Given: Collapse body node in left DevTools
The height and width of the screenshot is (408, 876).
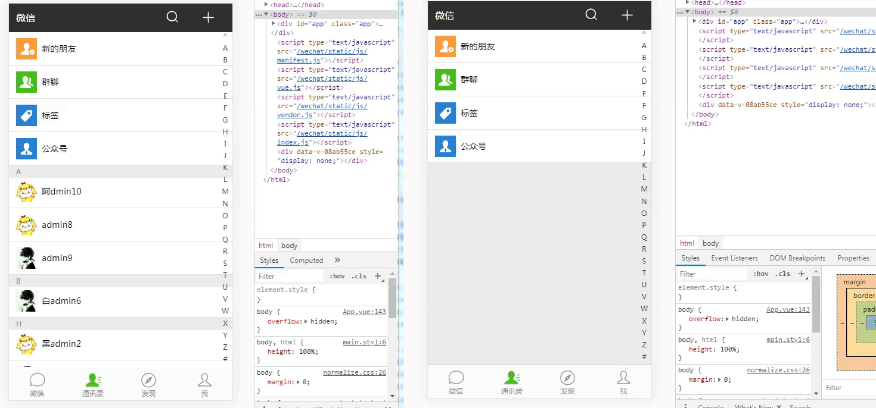Looking at the screenshot, I should pyautogui.click(x=266, y=14).
